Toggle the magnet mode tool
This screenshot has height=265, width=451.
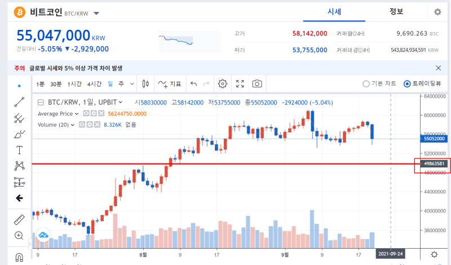(x=19, y=257)
